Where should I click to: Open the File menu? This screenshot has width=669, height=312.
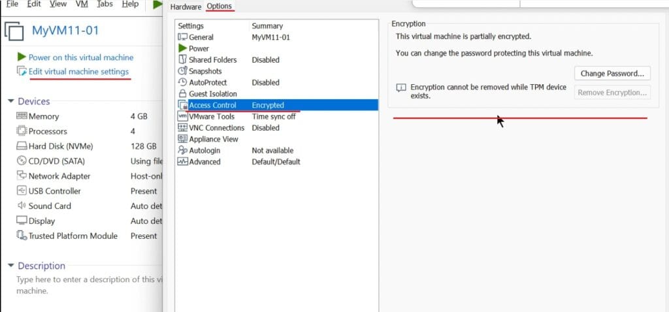[12, 4]
